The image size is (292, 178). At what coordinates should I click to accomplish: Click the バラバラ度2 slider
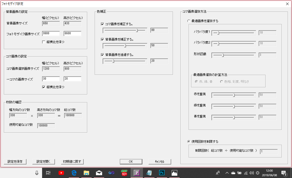[x=234, y=44]
